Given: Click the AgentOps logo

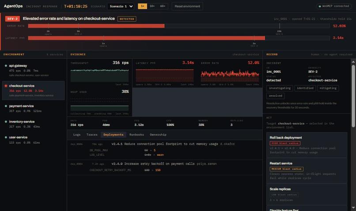Looking at the screenshot, I should 13,6.
